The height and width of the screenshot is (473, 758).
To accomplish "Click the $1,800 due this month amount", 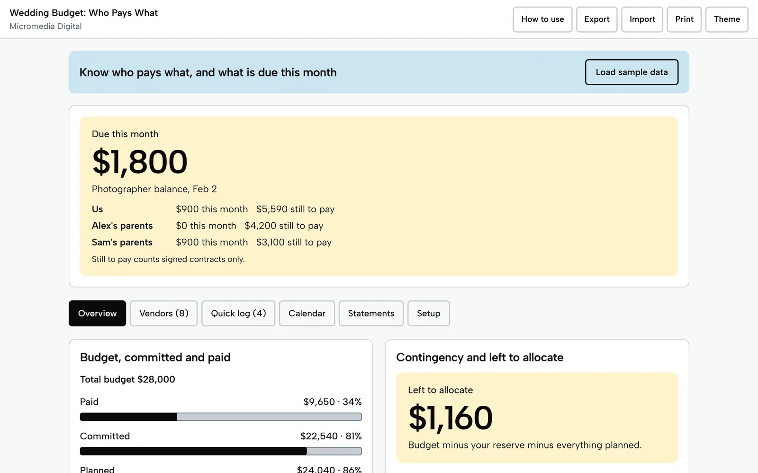I will click(x=140, y=162).
